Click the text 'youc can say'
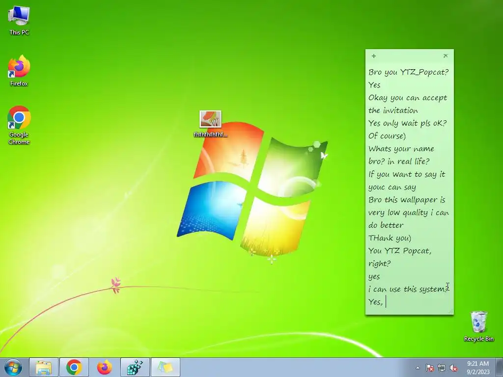The width and height of the screenshot is (503, 377). click(x=392, y=187)
